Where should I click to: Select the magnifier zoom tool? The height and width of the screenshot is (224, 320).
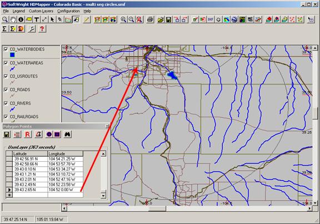[5, 19]
